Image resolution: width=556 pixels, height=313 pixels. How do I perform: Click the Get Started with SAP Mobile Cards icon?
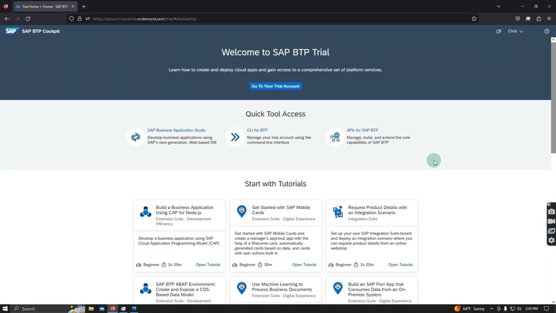pyautogui.click(x=242, y=211)
